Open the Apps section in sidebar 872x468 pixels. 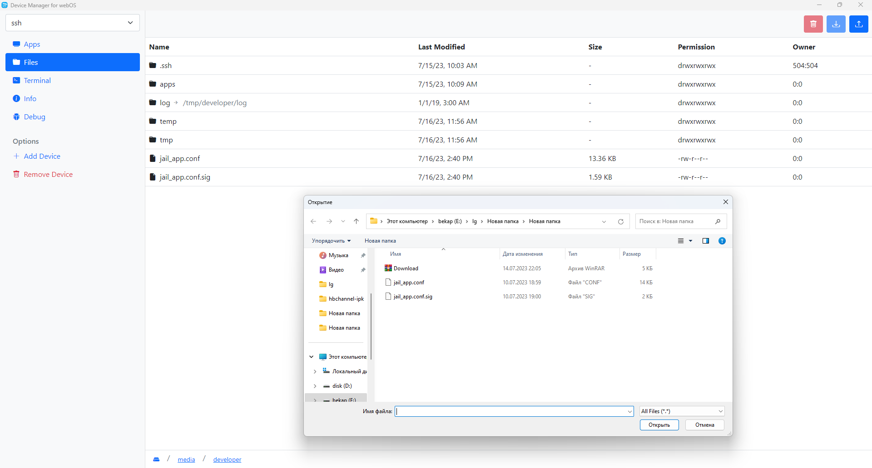click(32, 44)
